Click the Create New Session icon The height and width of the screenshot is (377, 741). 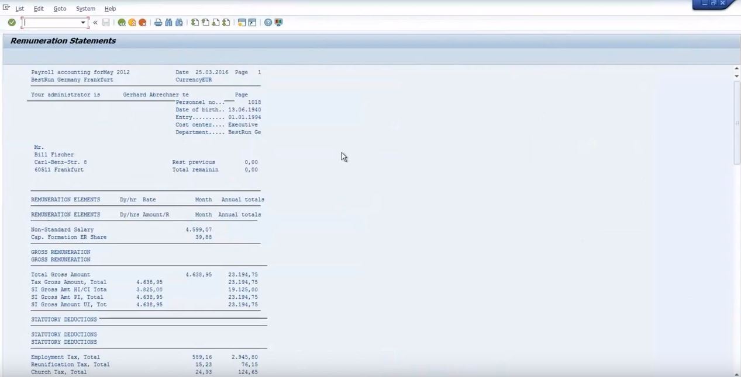242,23
